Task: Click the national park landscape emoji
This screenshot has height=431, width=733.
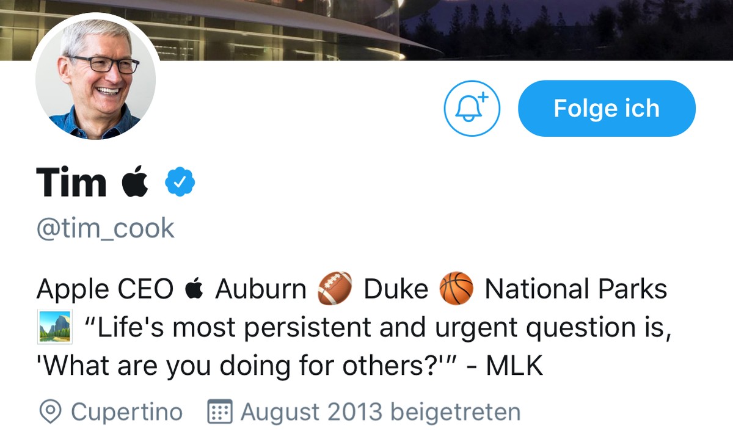Action: [54, 327]
